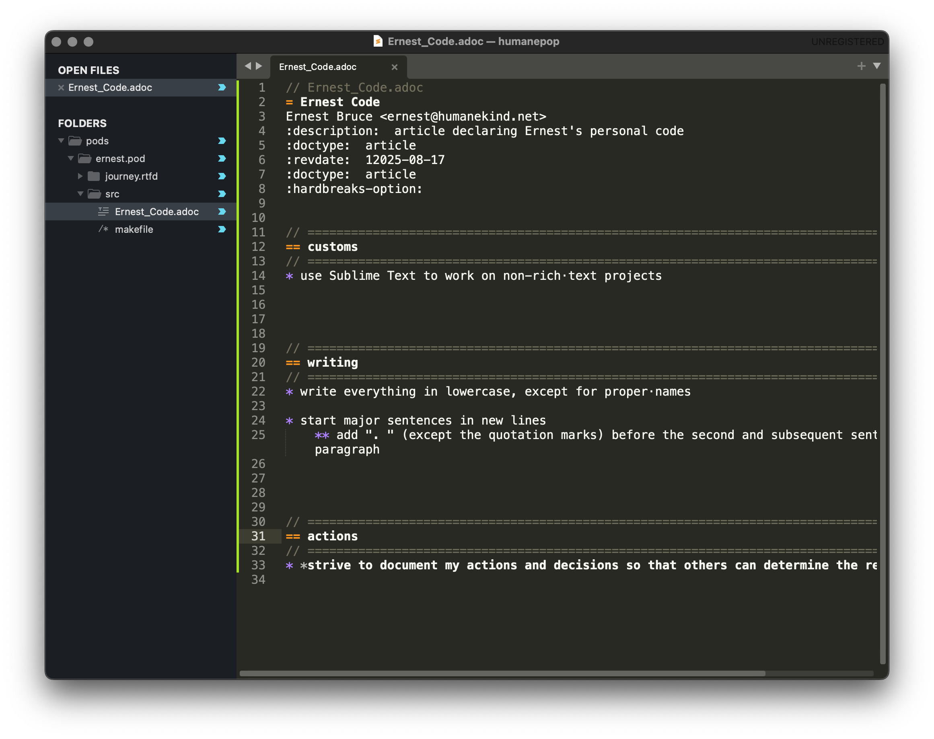The image size is (934, 739).
Task: Open makefile from the sidebar
Action: coord(134,229)
